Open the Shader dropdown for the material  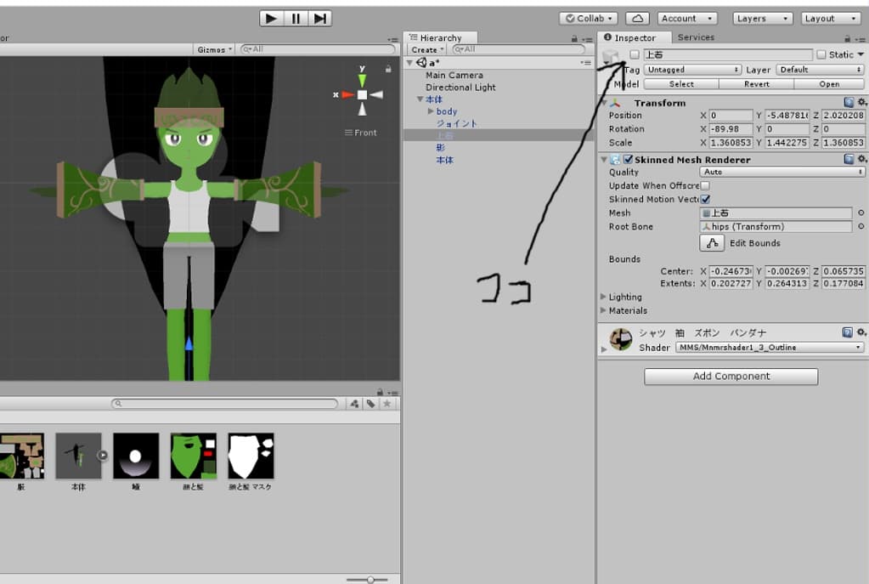pyautogui.click(x=770, y=348)
